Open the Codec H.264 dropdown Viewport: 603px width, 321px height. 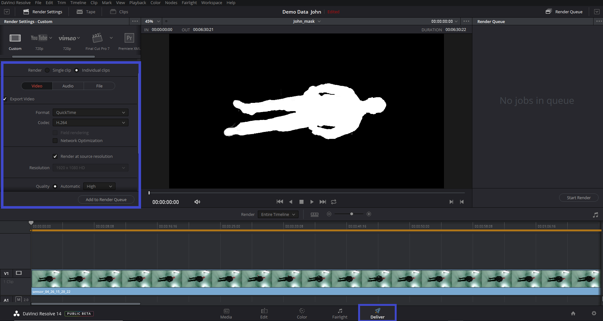[x=91, y=122]
